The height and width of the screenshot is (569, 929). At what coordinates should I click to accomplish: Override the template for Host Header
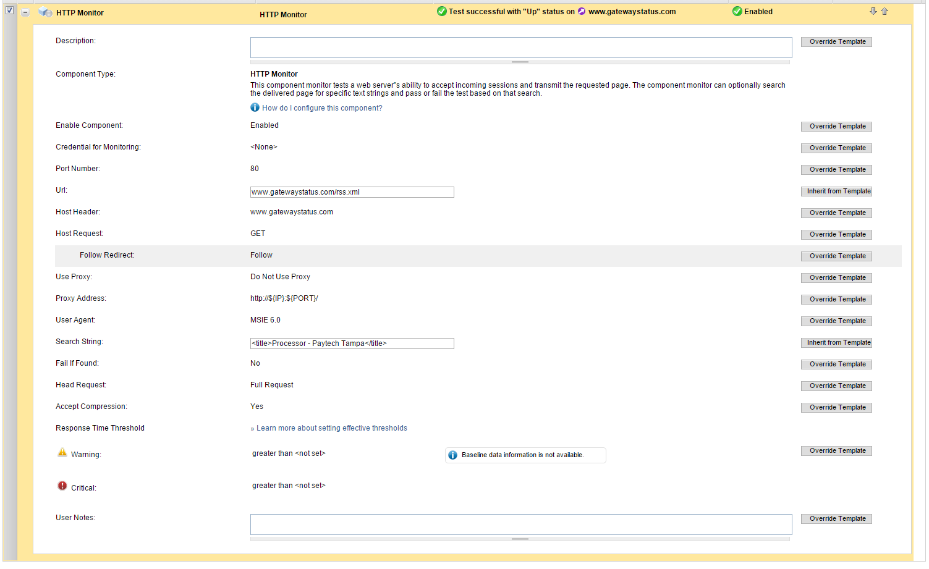pos(836,213)
